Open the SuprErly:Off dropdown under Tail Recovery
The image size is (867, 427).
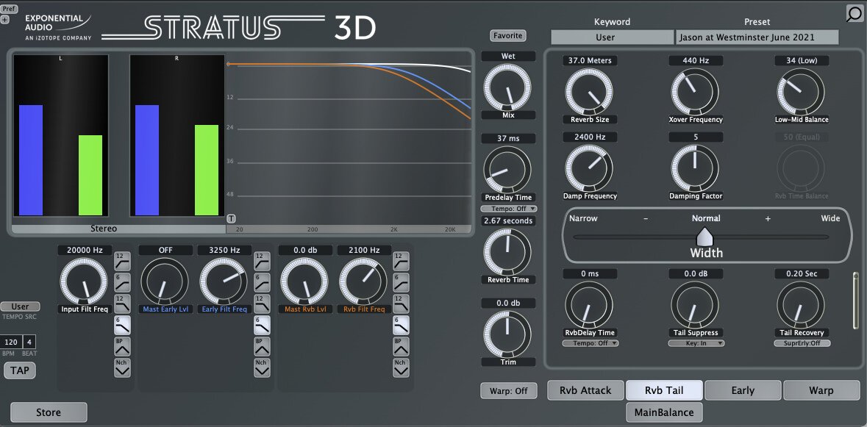(802, 342)
